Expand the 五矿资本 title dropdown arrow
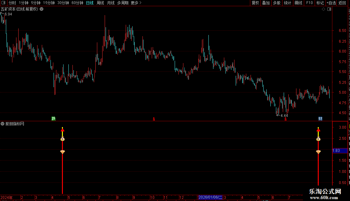This screenshot has height=201, width=350. click(x=42, y=9)
